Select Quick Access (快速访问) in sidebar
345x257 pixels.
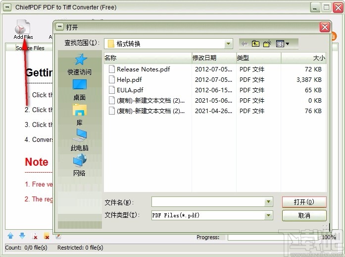(80, 64)
